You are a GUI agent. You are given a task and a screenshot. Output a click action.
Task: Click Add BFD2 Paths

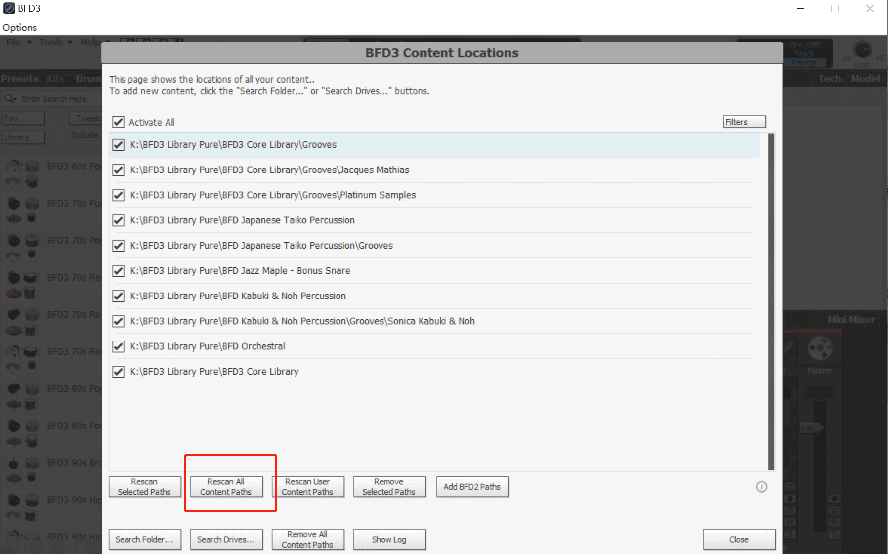pos(472,487)
